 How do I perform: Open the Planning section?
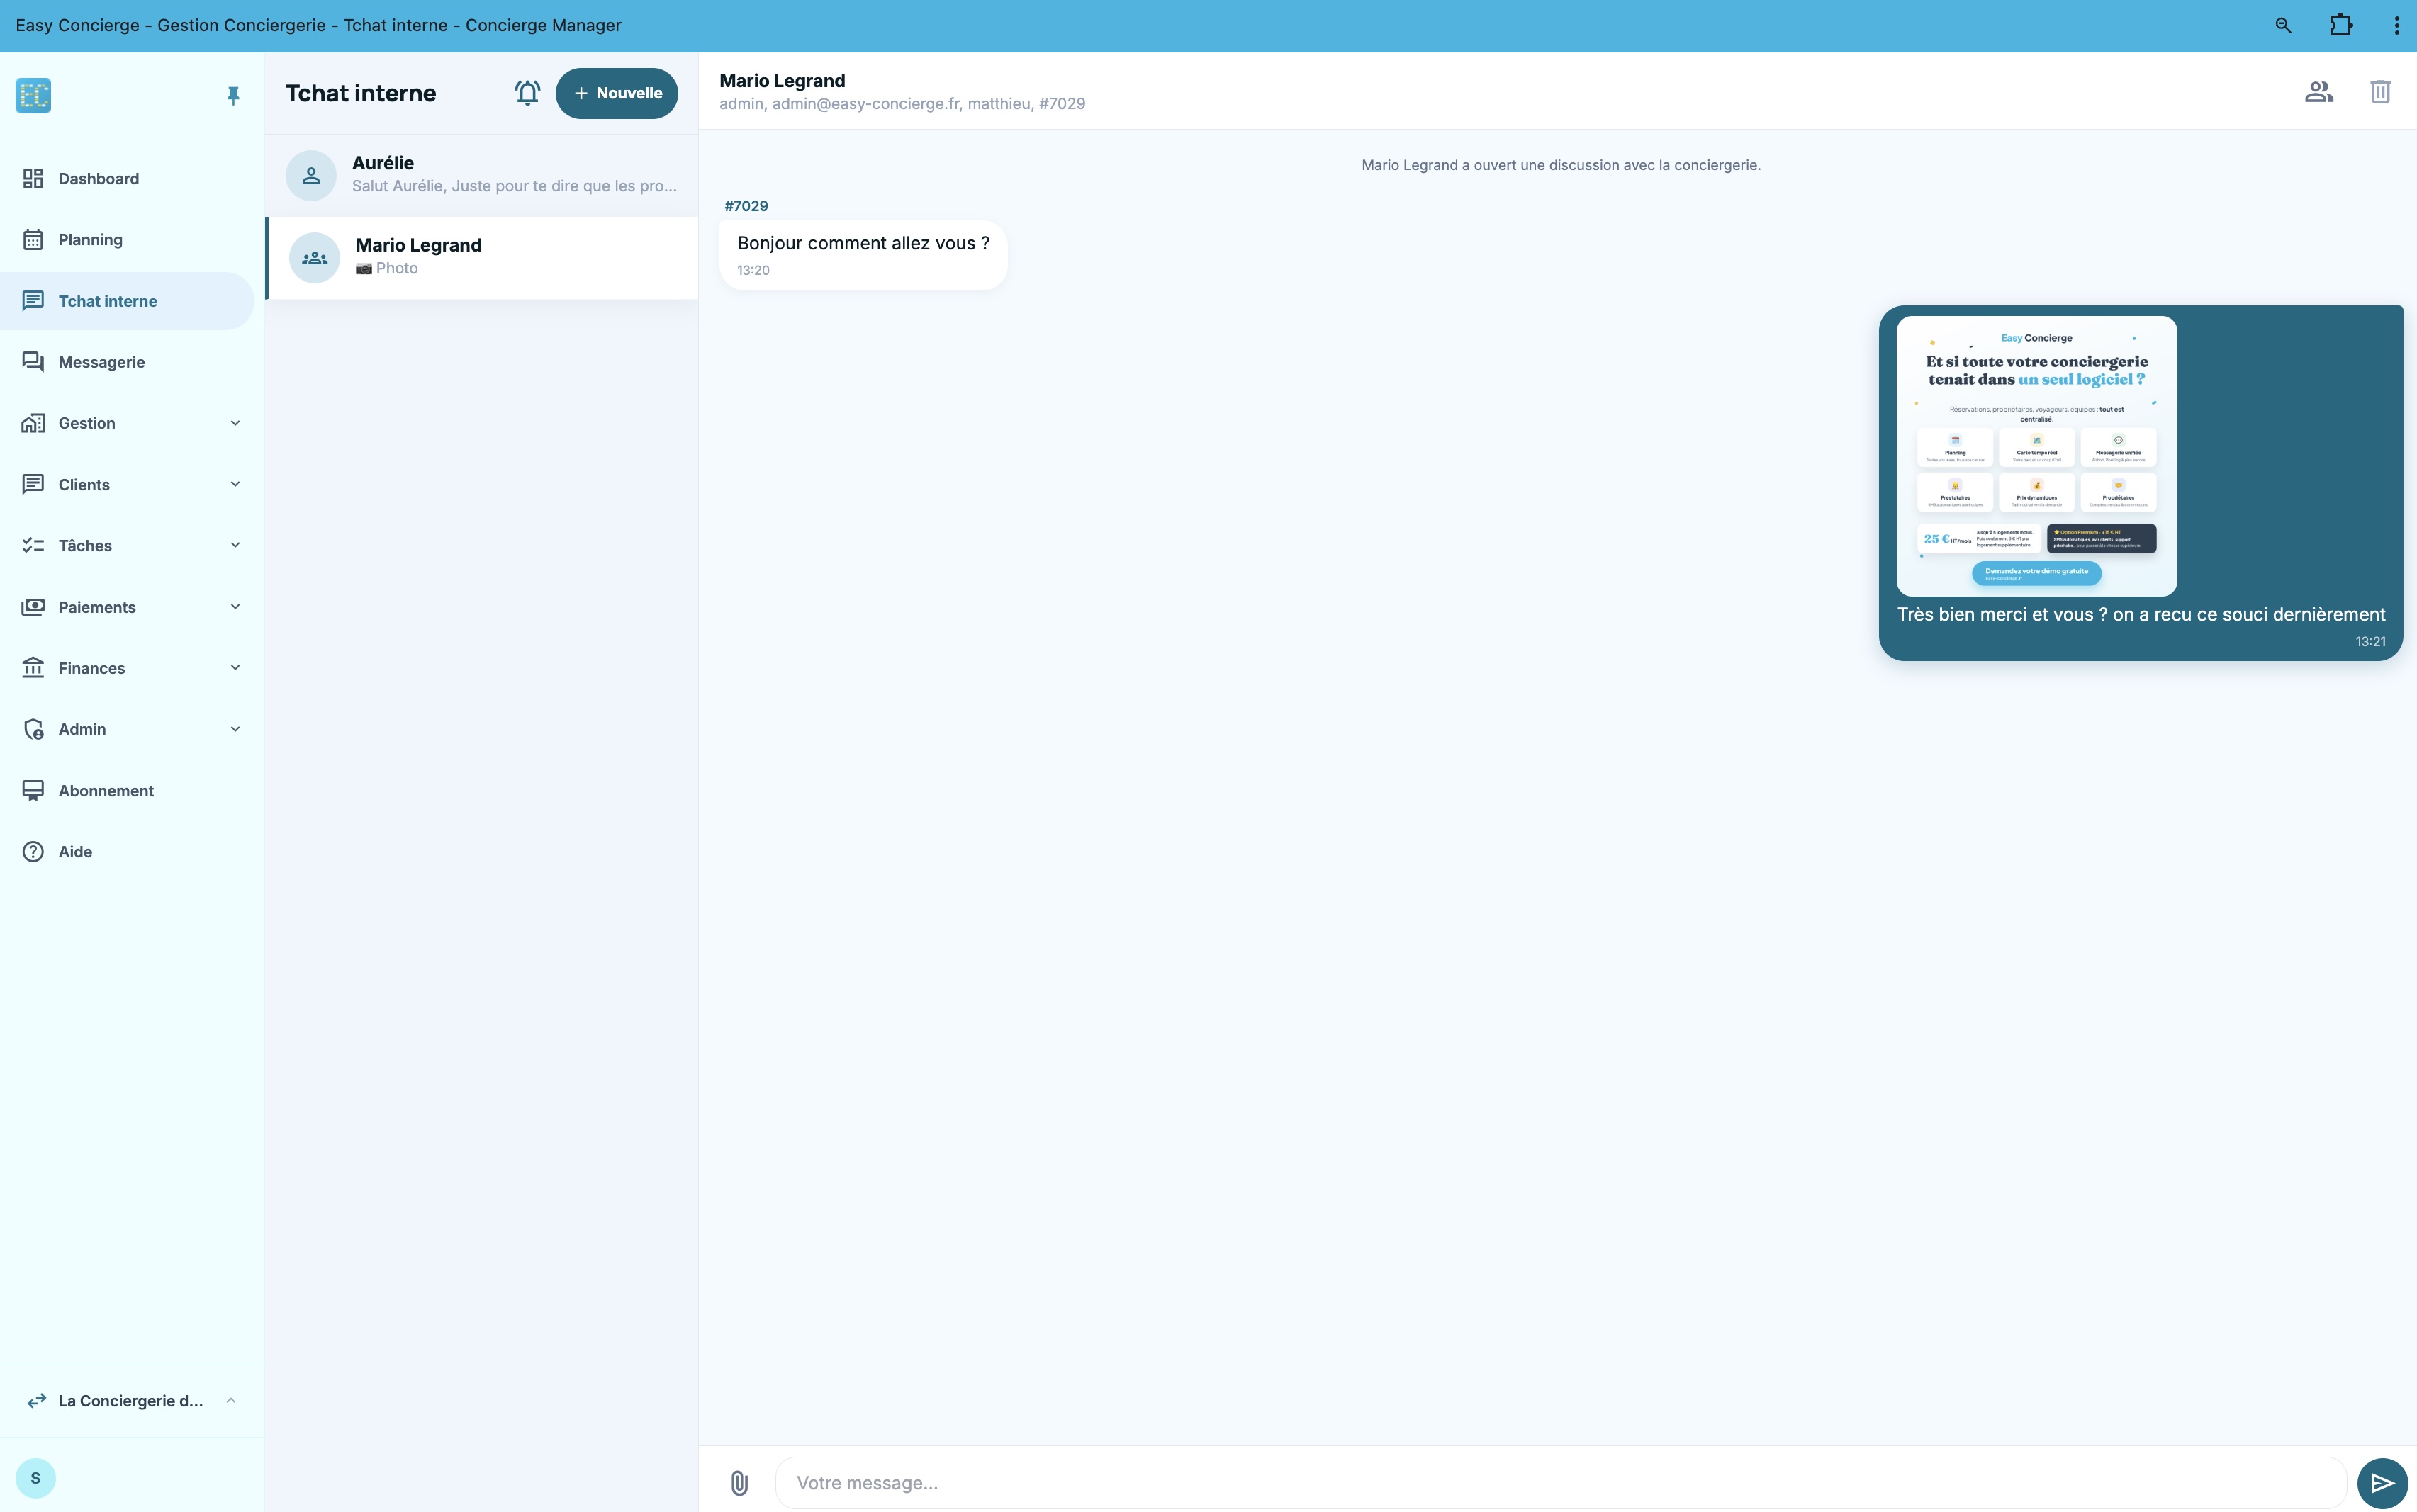coord(127,240)
